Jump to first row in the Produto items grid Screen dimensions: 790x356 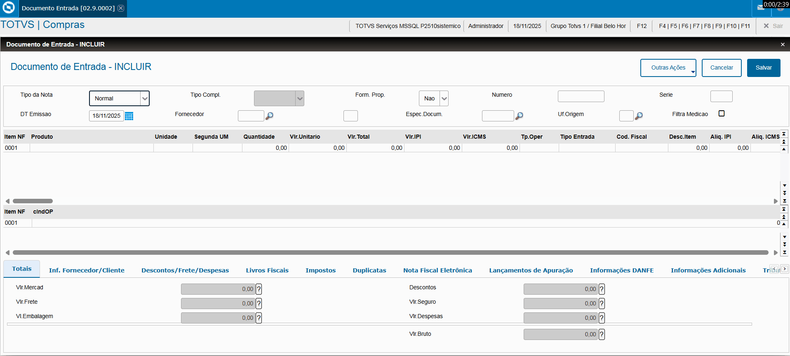coord(784,134)
